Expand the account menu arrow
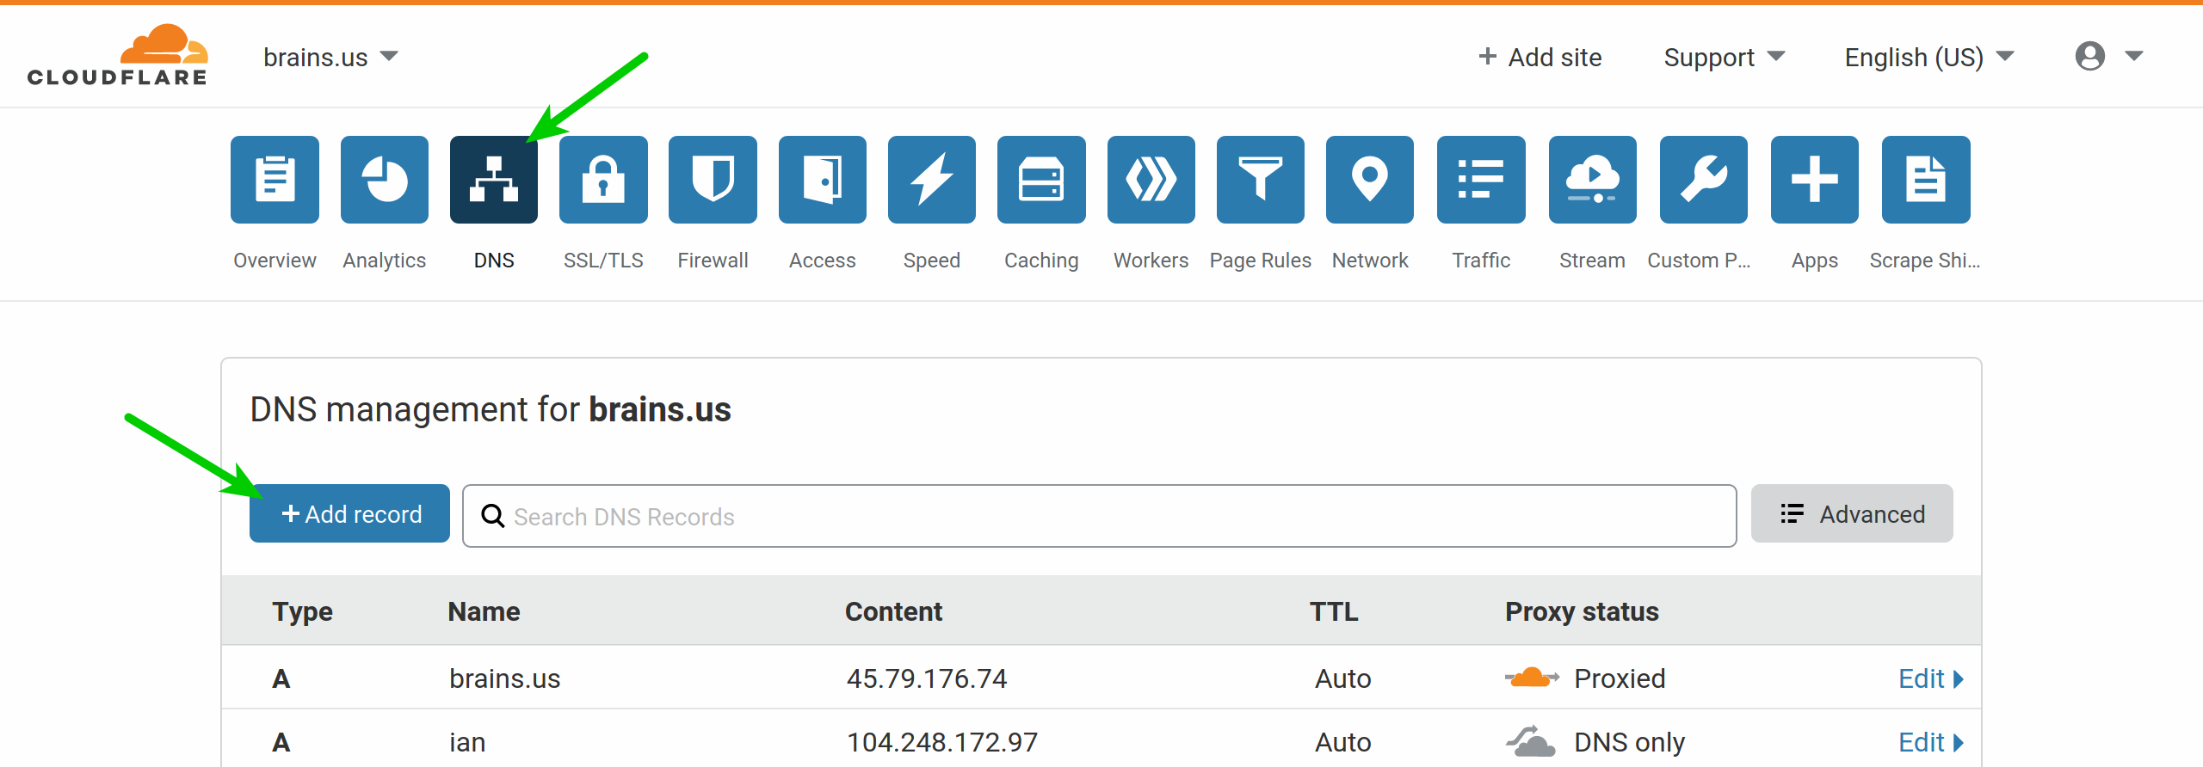Image resolution: width=2203 pixels, height=767 pixels. click(x=2134, y=56)
